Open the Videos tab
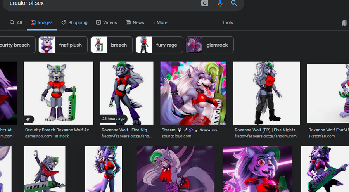 pos(106,22)
